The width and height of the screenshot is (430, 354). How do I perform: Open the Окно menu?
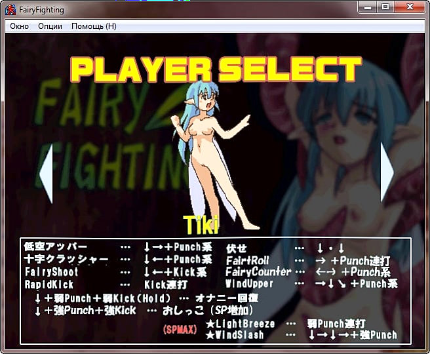[x=19, y=26]
